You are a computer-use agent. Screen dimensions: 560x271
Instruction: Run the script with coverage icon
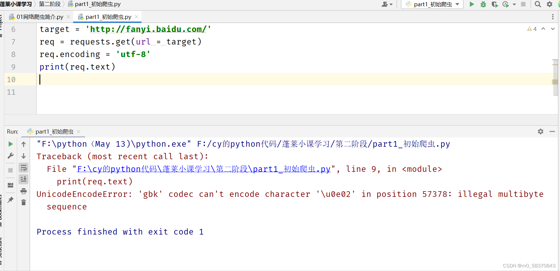(494, 4)
